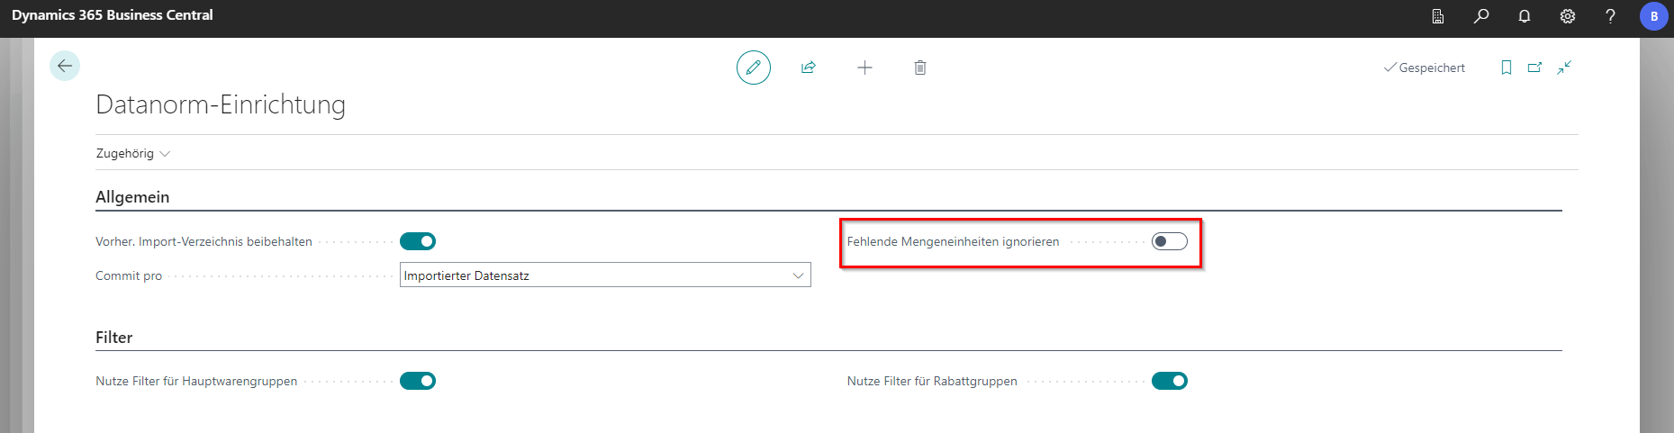Click the plus icon to create new
The width and height of the screenshot is (1674, 433).
pos(864,68)
